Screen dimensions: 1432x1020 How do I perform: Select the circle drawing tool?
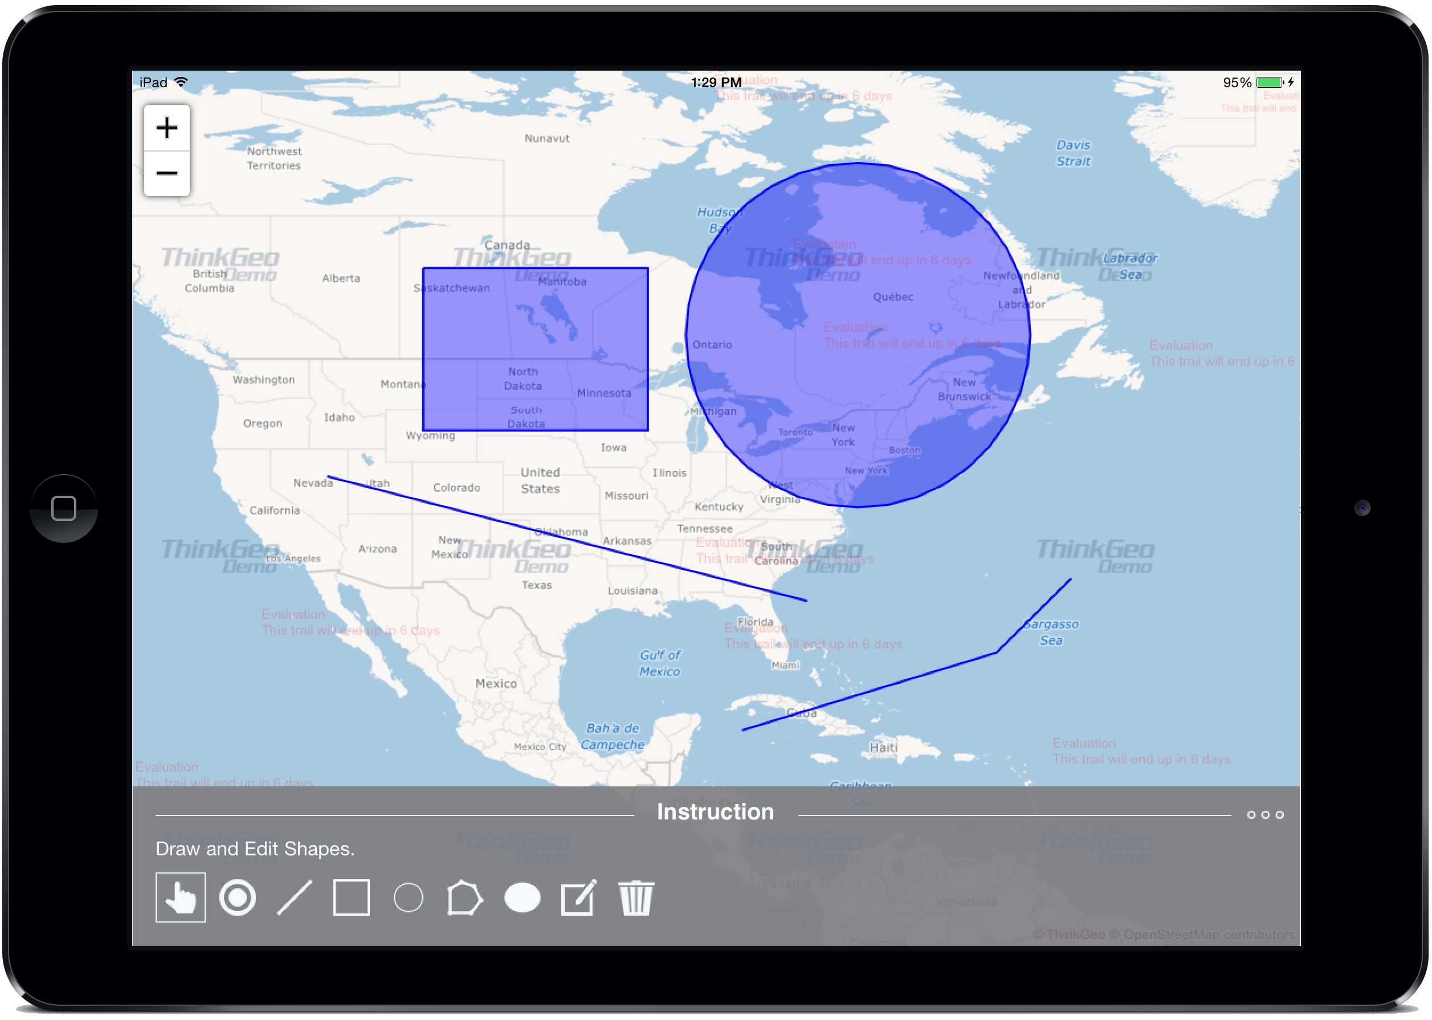pyautogui.click(x=407, y=897)
